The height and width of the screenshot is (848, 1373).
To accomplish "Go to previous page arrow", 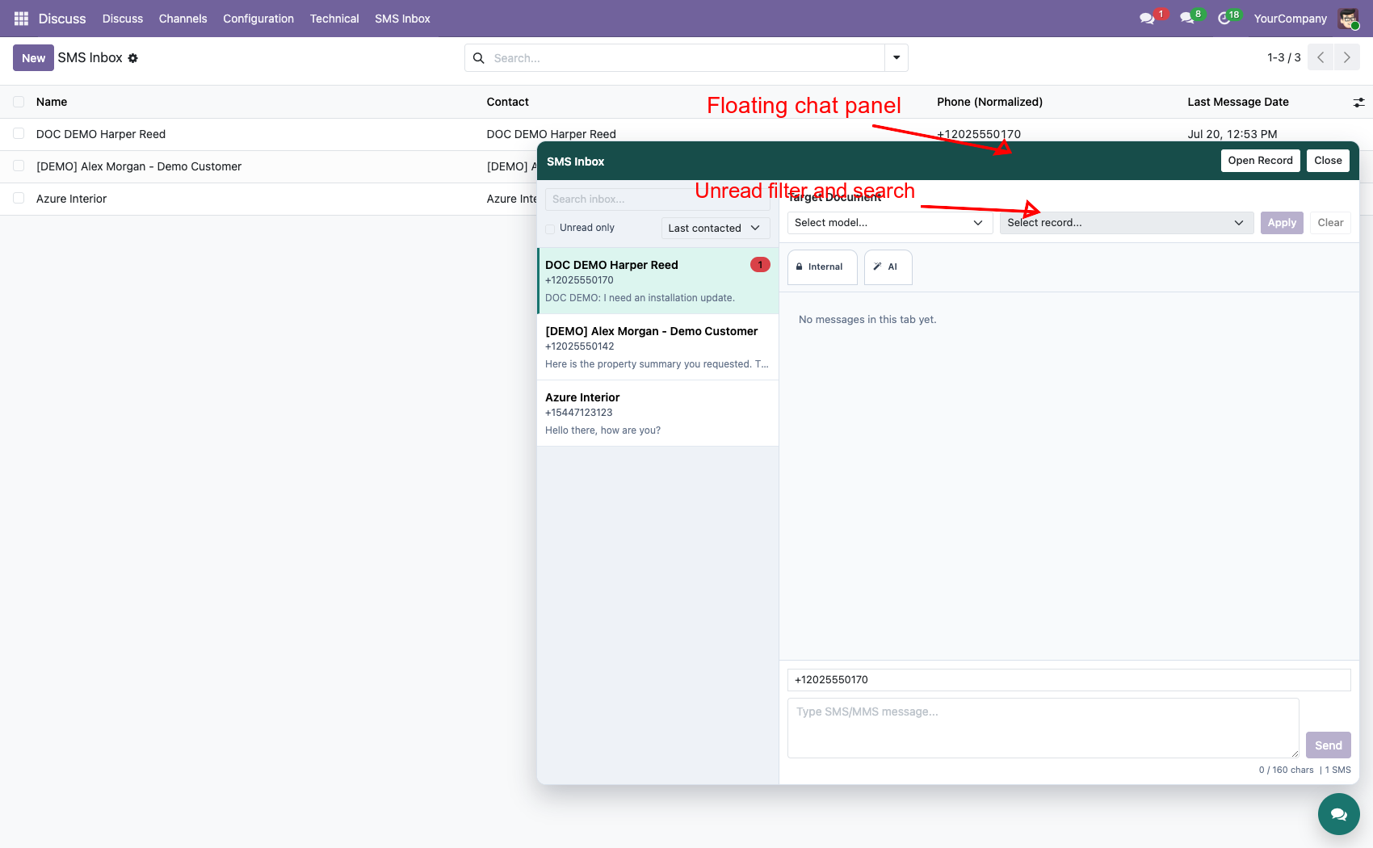I will pos(1321,57).
